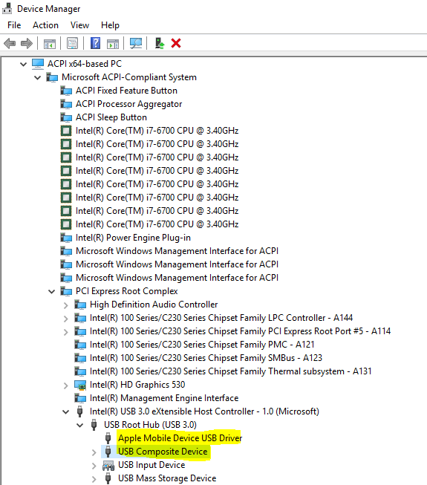Click the Show/Hide action pane icon

click(x=113, y=44)
